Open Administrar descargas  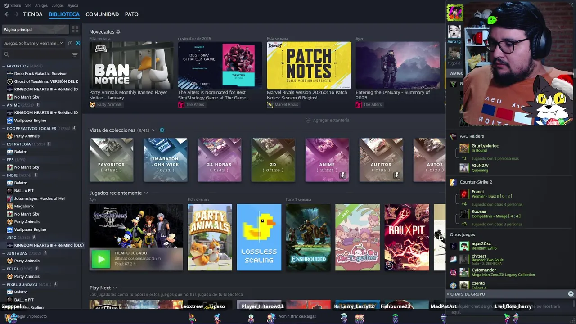pos(297,316)
